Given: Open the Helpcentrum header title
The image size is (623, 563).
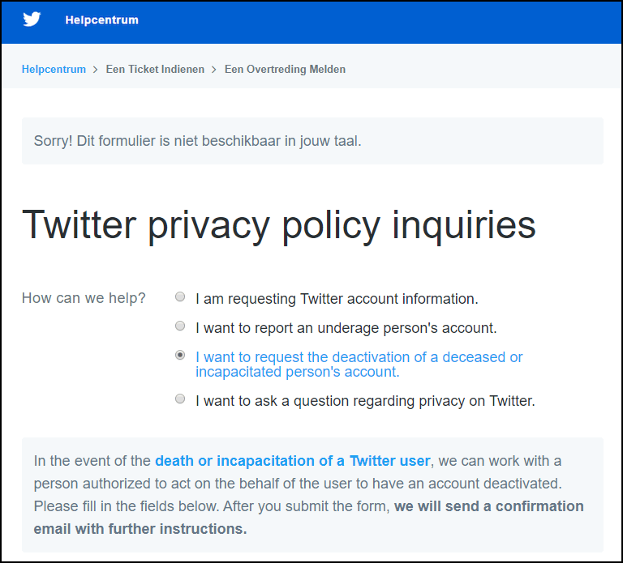Looking at the screenshot, I should point(101,19).
